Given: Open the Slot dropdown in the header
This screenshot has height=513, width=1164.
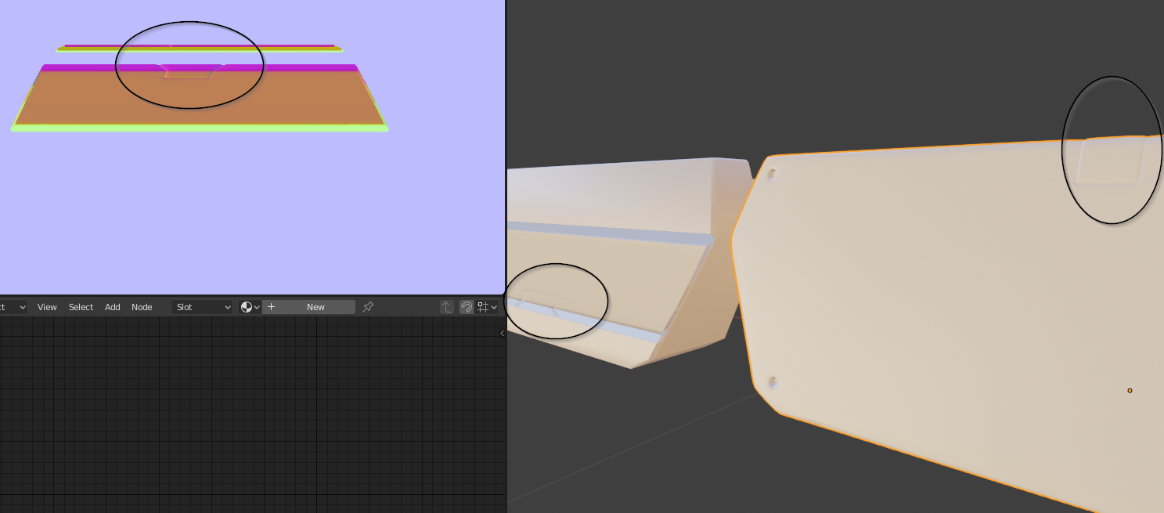Looking at the screenshot, I should click(202, 307).
